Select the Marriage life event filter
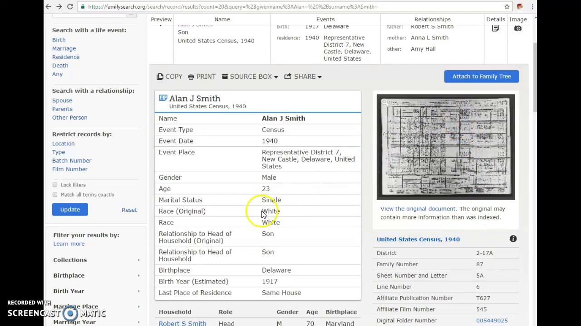Screen dimensions: 581x326 [x=64, y=48]
